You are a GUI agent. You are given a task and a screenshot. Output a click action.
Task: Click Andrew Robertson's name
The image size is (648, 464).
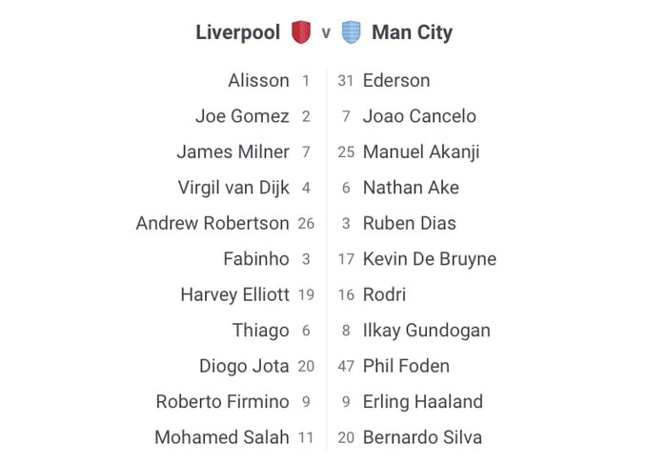(x=213, y=223)
